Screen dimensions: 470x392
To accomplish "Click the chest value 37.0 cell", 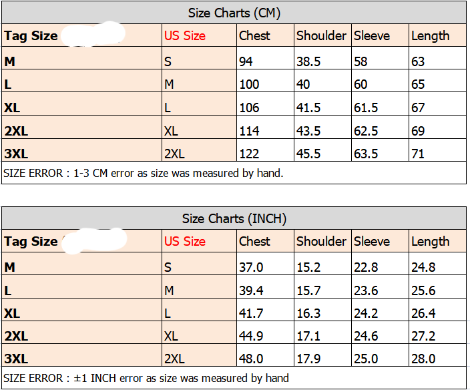I will point(251,267).
